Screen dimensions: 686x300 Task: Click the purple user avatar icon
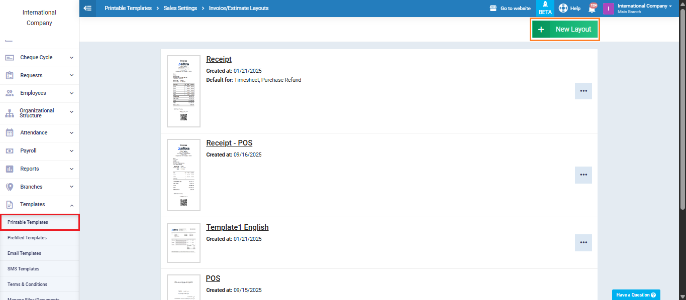(x=608, y=9)
